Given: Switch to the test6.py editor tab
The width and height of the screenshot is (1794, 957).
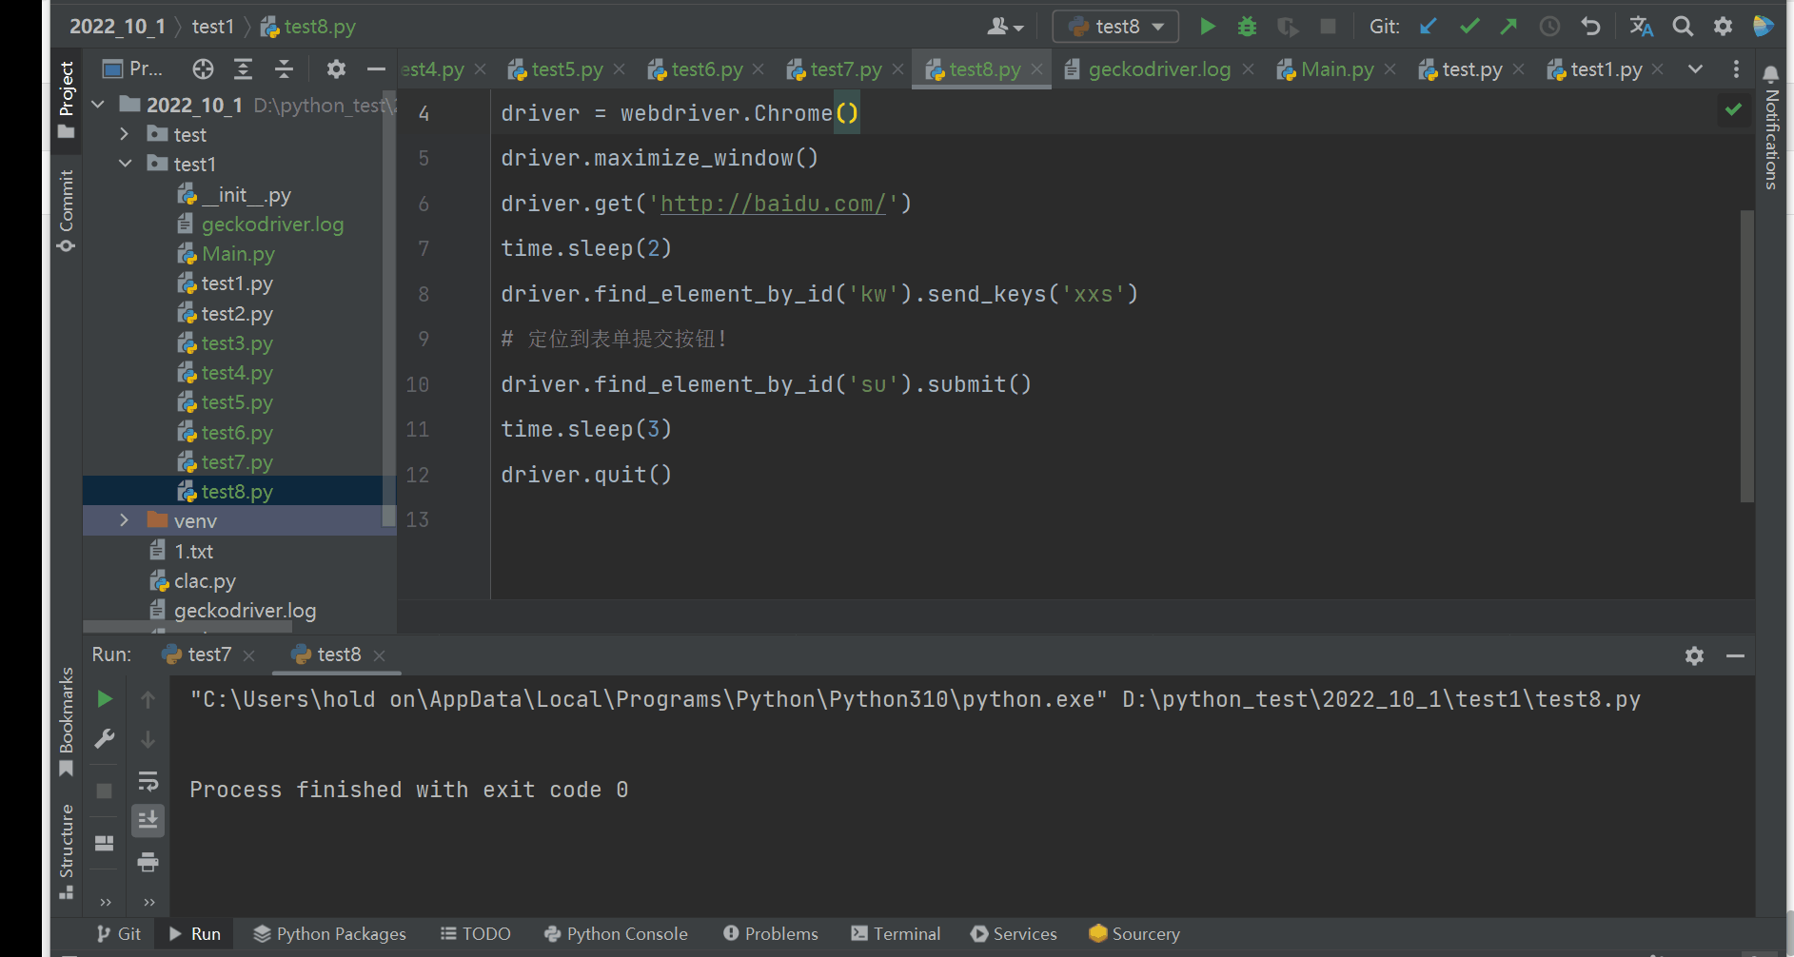Looking at the screenshot, I should (706, 68).
